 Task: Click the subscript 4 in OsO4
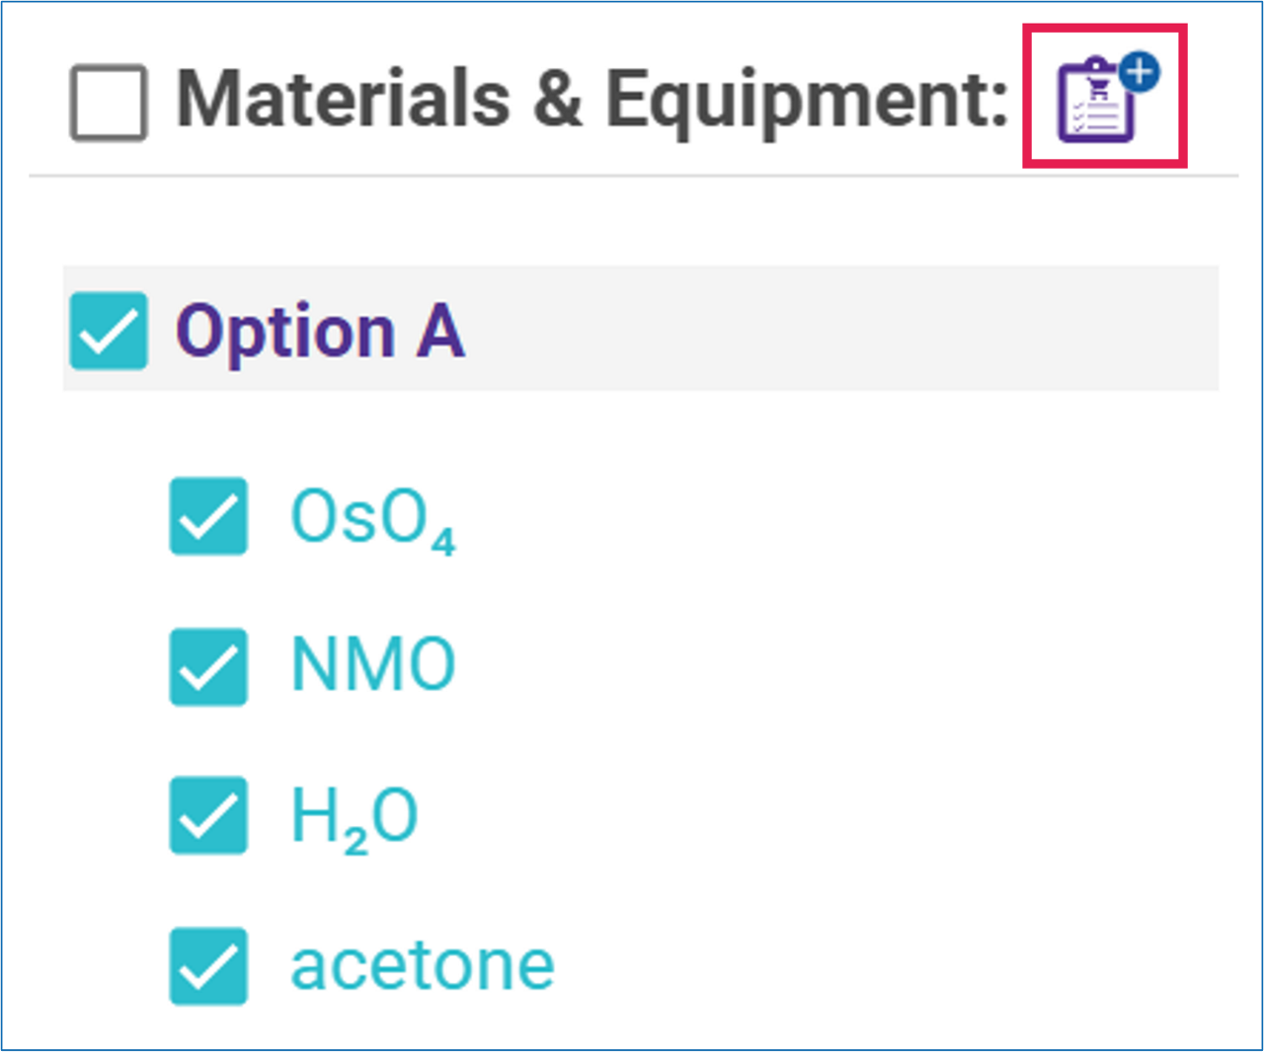443,541
